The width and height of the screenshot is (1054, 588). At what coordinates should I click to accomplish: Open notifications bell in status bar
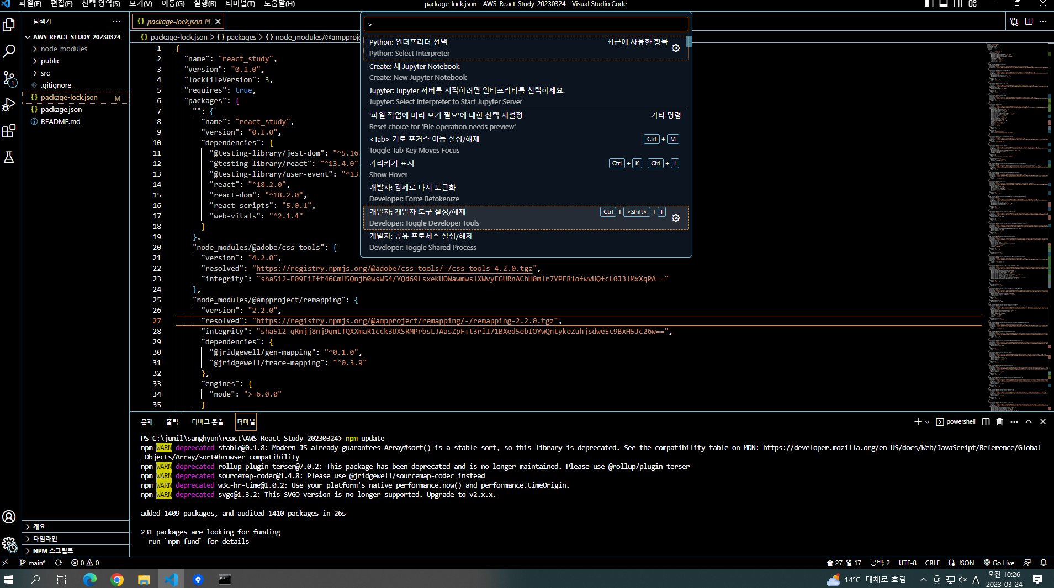point(1044,563)
